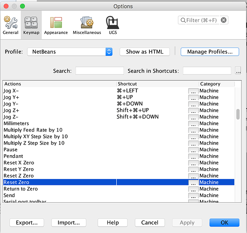Image resolution: width=247 pixels, height=233 pixels.
Task: Open the General options category
Action: (x=11, y=25)
